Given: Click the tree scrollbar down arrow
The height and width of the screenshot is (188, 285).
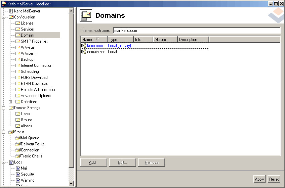Looking at the screenshot, I should [71, 183].
